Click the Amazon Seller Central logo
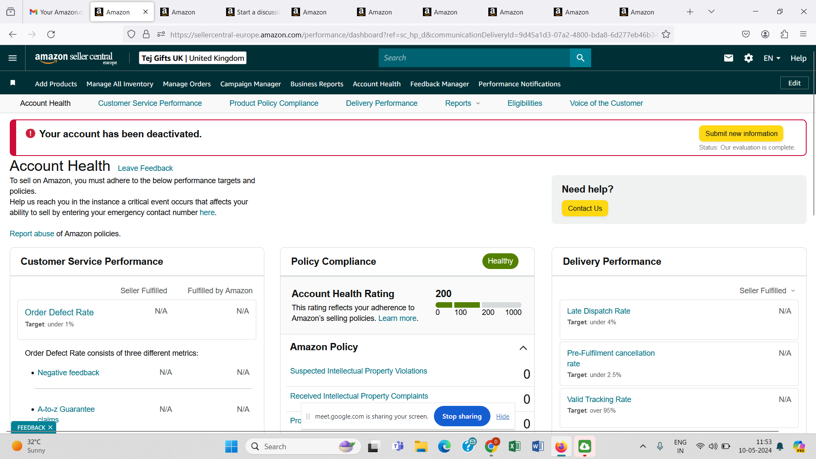Screen dimensions: 816x459 (76, 58)
